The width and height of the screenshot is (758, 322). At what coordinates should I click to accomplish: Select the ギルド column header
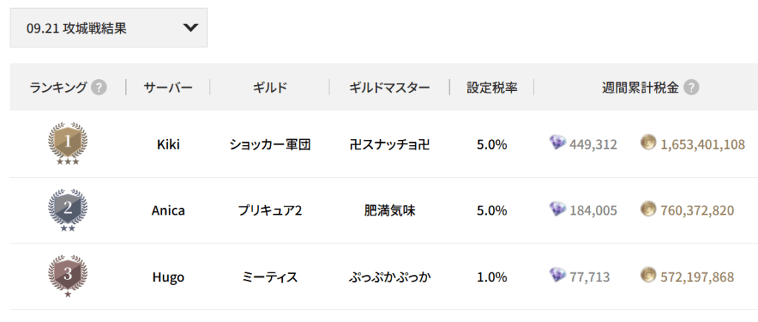[269, 88]
